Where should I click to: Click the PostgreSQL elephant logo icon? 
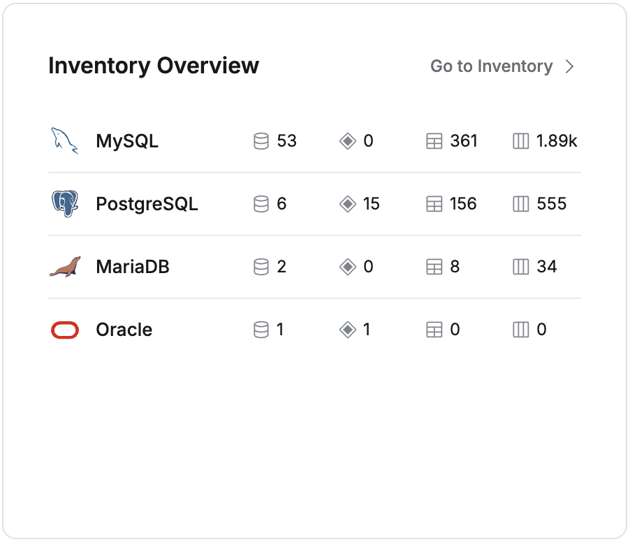click(x=64, y=204)
